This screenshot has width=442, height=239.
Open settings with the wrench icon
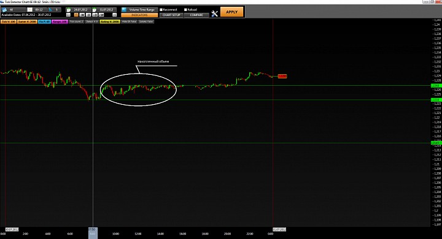pos(214,13)
